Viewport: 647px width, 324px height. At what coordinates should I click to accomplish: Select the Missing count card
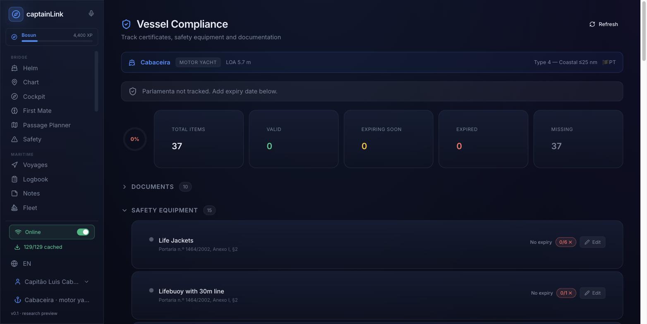(578, 139)
